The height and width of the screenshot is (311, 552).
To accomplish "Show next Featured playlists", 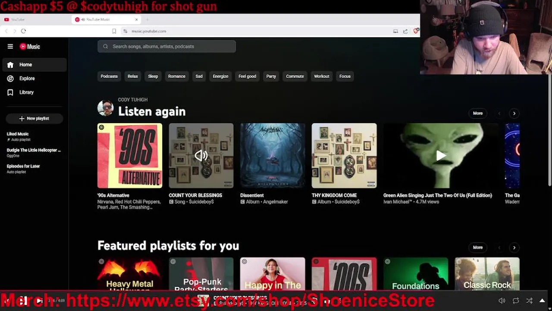I will pyautogui.click(x=514, y=248).
